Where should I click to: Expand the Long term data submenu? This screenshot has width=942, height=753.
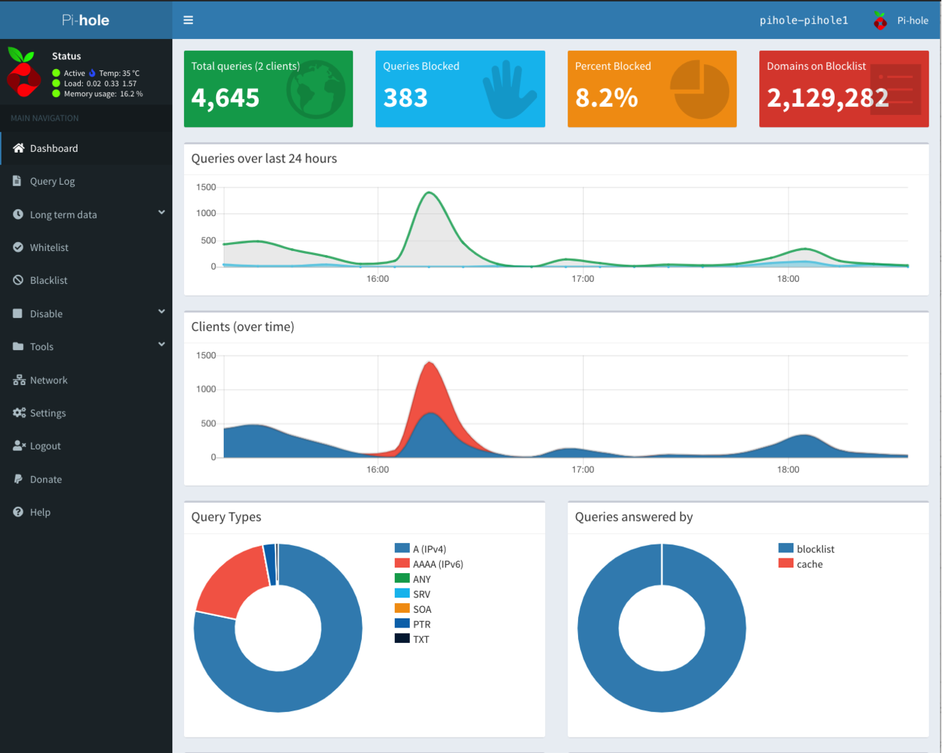click(161, 213)
